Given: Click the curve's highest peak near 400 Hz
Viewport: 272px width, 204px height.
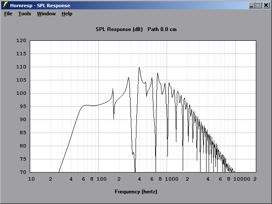Looking at the screenshot, I should point(139,68).
